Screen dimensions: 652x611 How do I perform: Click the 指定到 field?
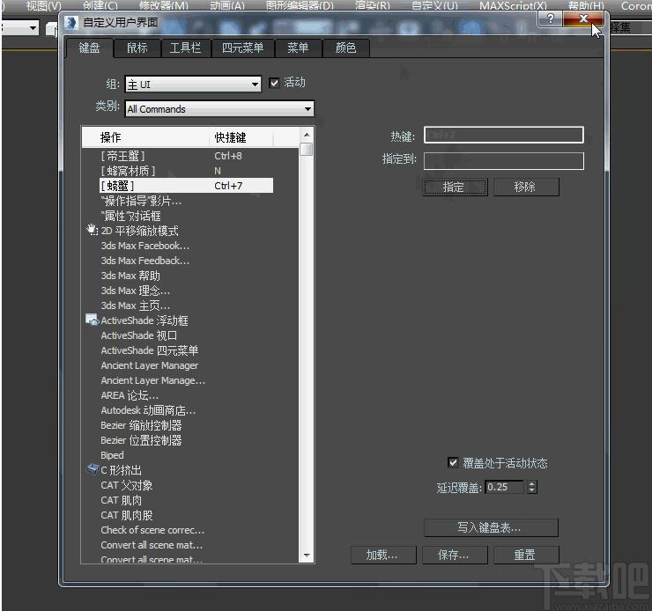(x=504, y=161)
